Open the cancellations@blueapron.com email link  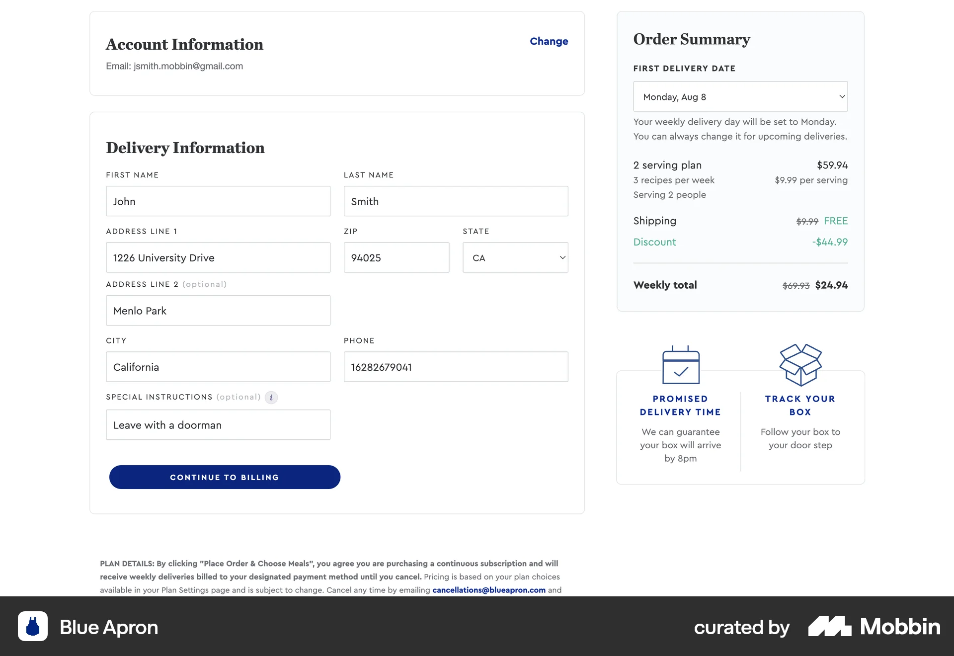click(488, 590)
